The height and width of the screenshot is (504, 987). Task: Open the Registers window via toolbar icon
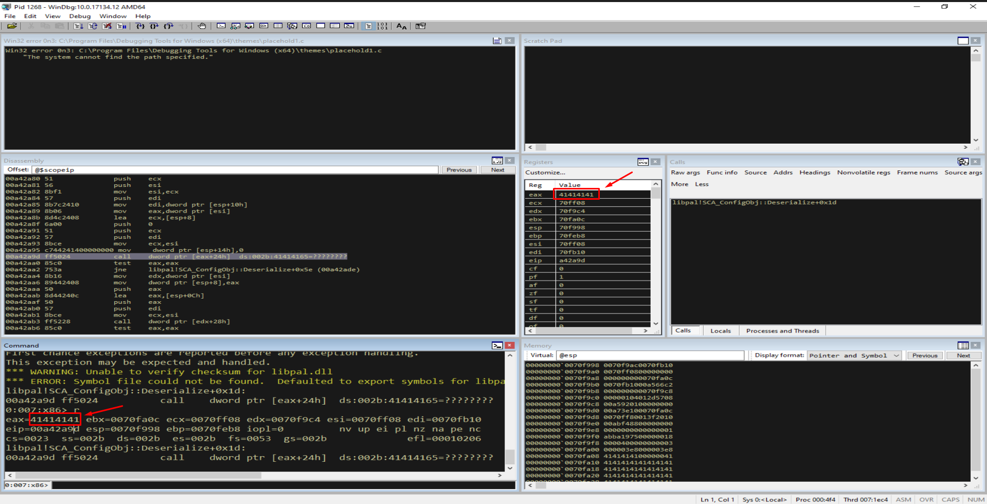tap(264, 26)
